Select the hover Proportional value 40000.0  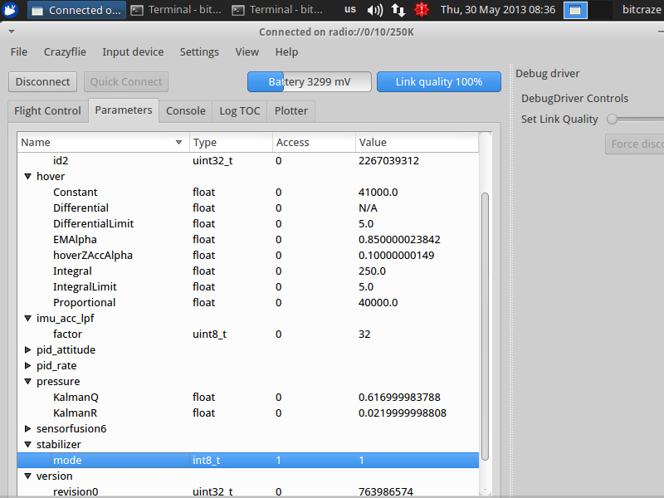(x=378, y=302)
